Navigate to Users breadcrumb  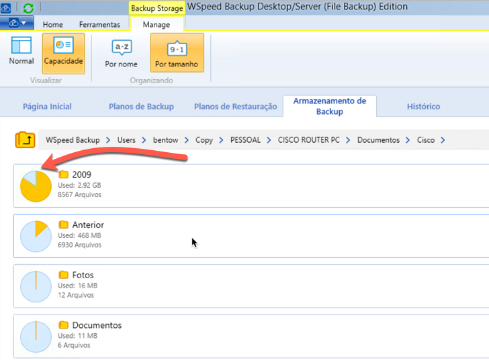pyautogui.click(x=126, y=140)
